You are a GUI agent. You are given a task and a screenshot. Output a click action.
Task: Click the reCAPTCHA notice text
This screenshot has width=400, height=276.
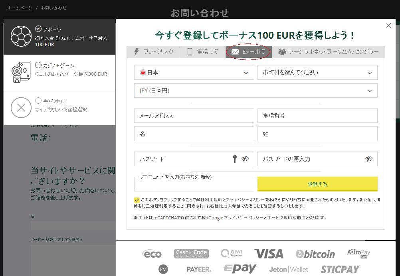[x=230, y=218]
